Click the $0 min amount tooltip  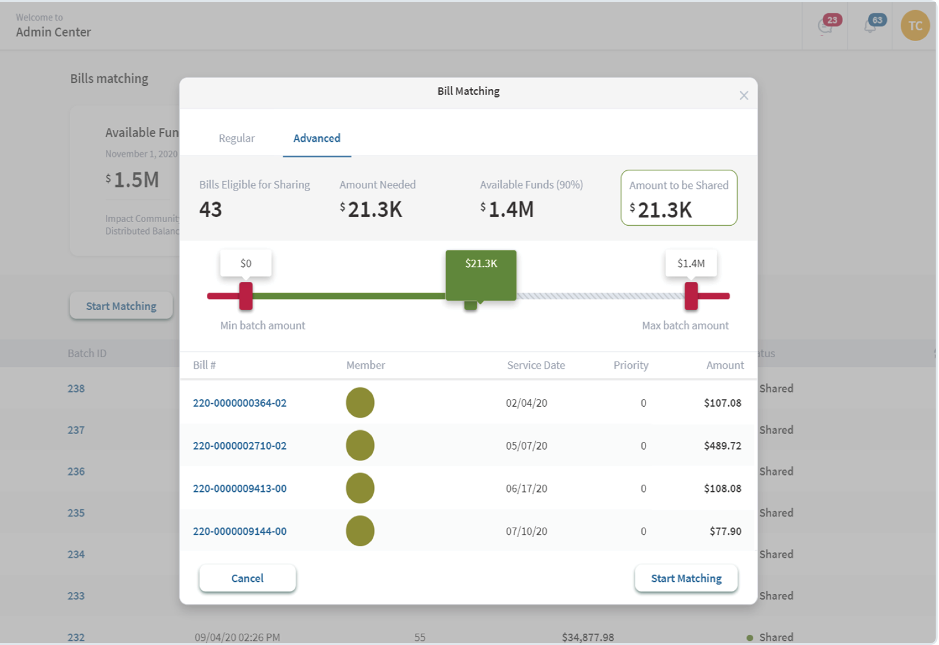click(246, 263)
